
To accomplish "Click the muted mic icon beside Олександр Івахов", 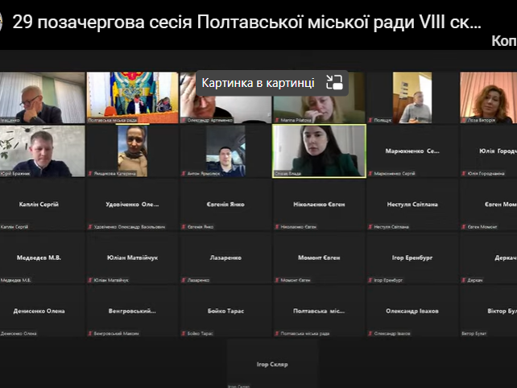I will pyautogui.click(x=370, y=333).
